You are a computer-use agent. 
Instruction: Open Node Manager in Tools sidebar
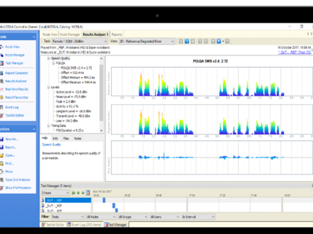click(x=15, y=55)
